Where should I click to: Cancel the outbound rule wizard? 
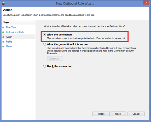pos(136,114)
